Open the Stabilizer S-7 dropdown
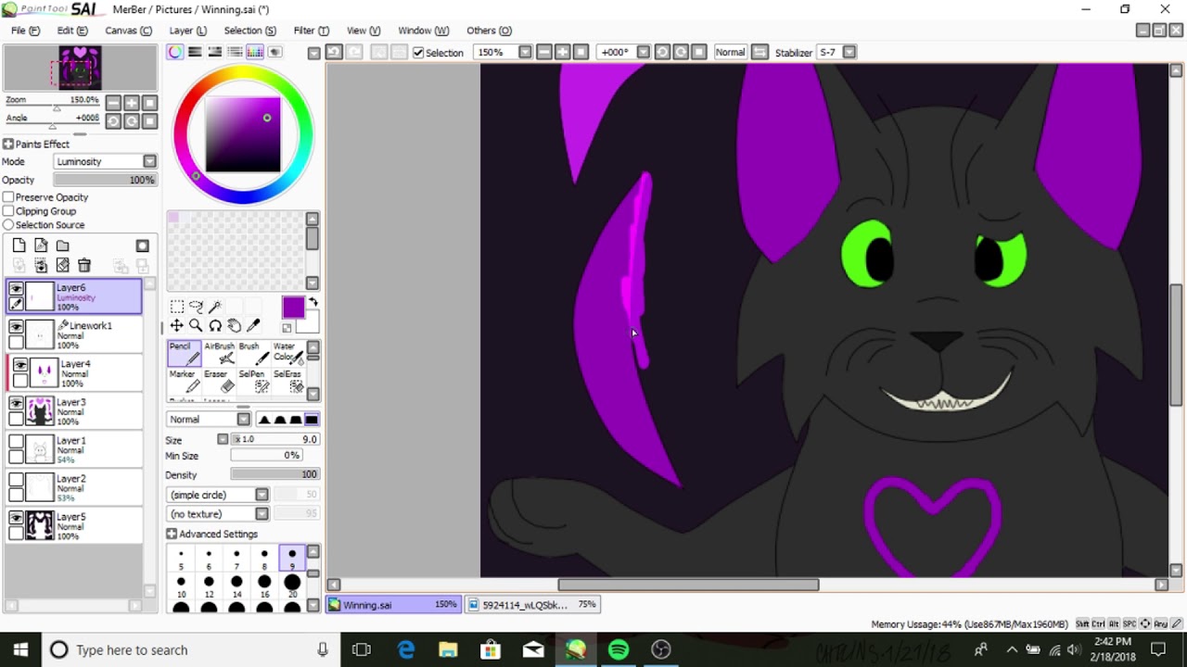 tap(849, 52)
